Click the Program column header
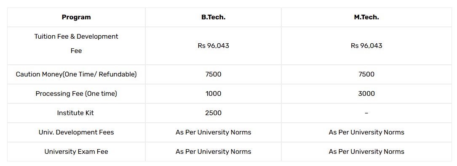Screen dimensions: 457x166 pos(76,17)
